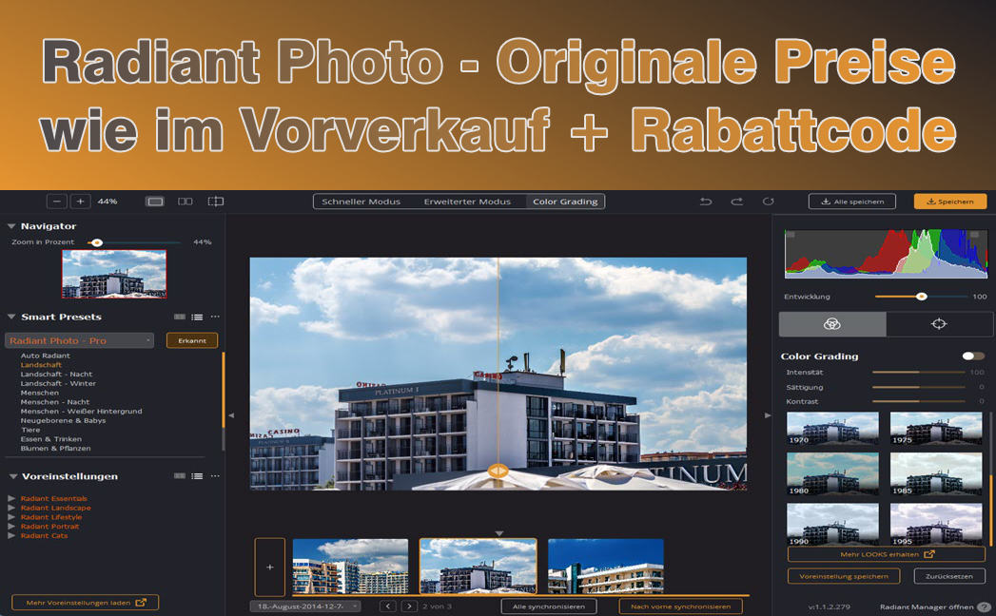Click Mehr Voreinstellungen laden button
This screenshot has height=616, width=996.
pyautogui.click(x=85, y=603)
